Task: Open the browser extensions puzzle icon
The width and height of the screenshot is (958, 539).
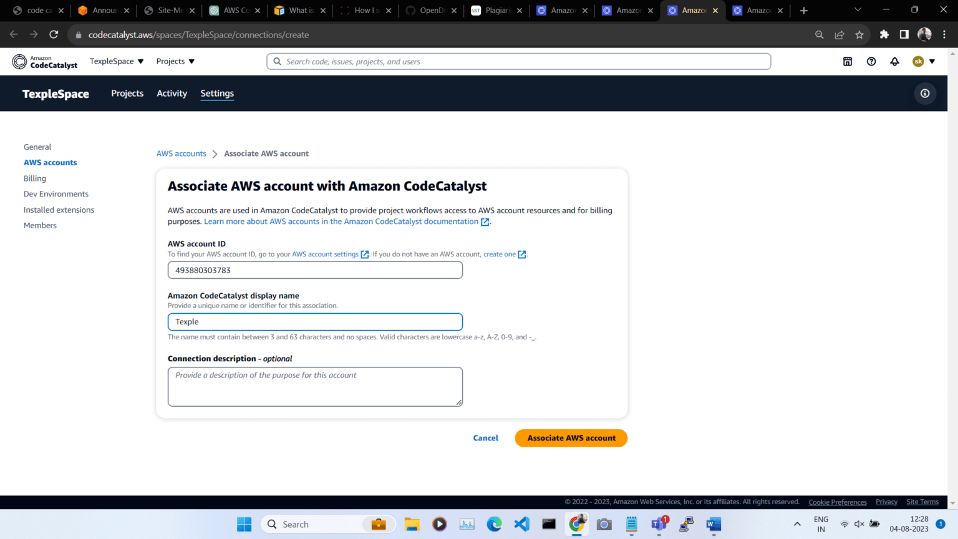Action: (x=884, y=35)
